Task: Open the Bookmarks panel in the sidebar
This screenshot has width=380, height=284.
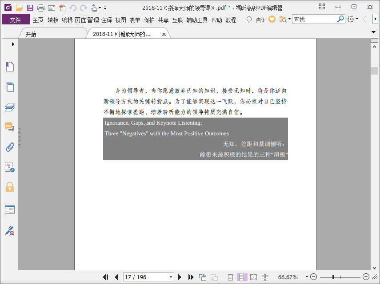Action: 10,67
